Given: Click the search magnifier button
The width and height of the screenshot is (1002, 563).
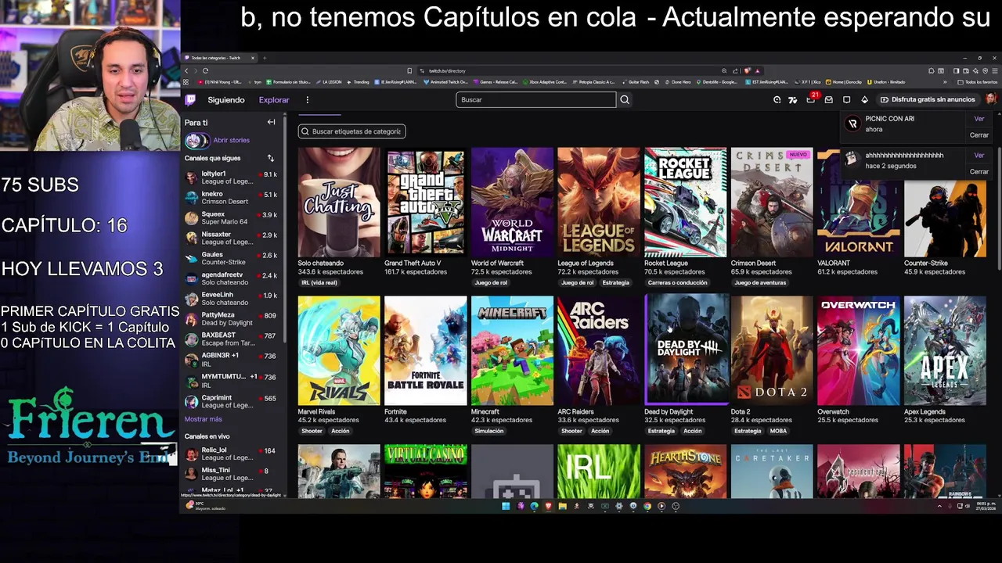Looking at the screenshot, I should pyautogui.click(x=625, y=100).
